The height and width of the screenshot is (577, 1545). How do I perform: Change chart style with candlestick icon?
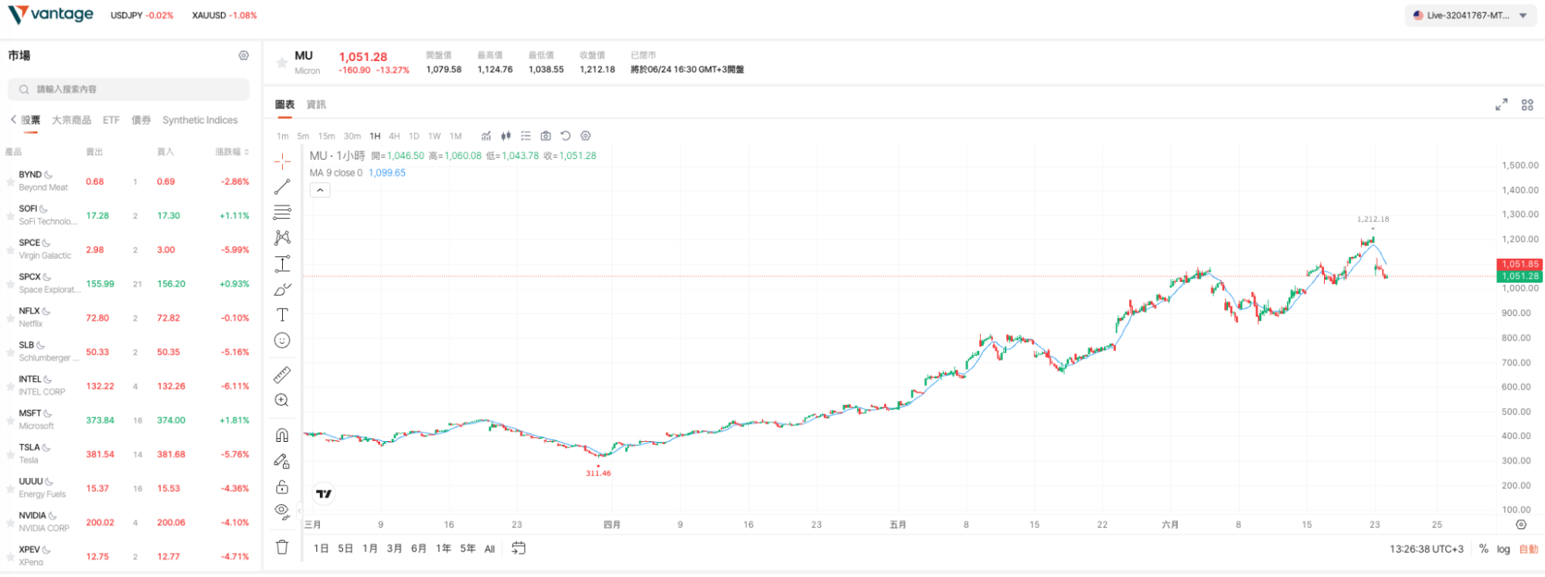[x=505, y=136]
